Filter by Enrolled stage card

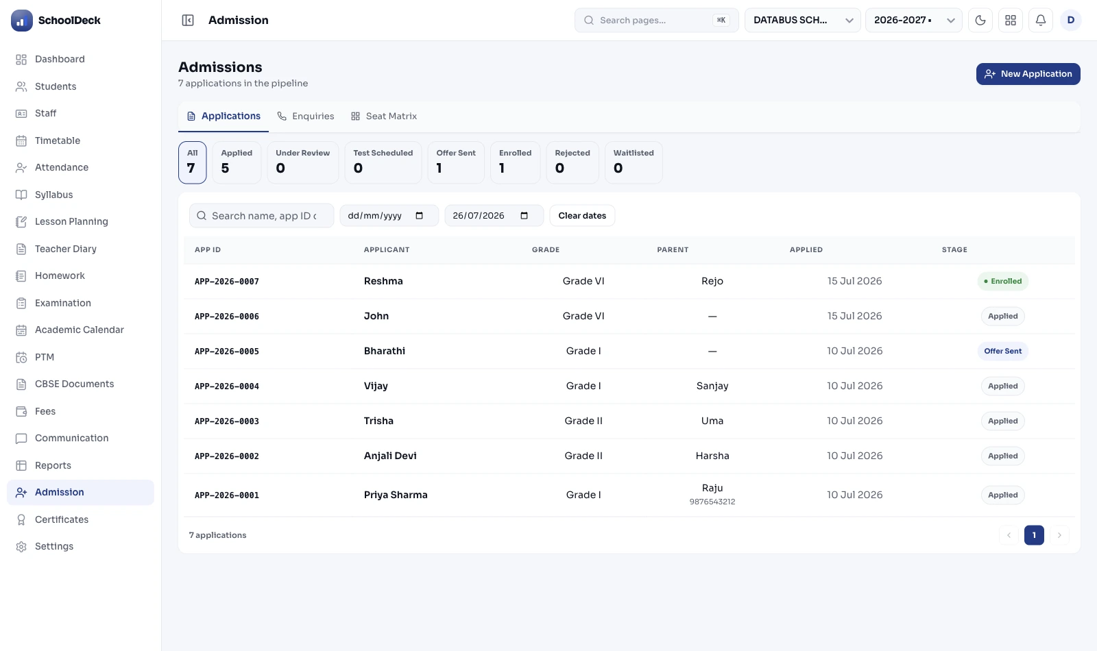(x=516, y=162)
